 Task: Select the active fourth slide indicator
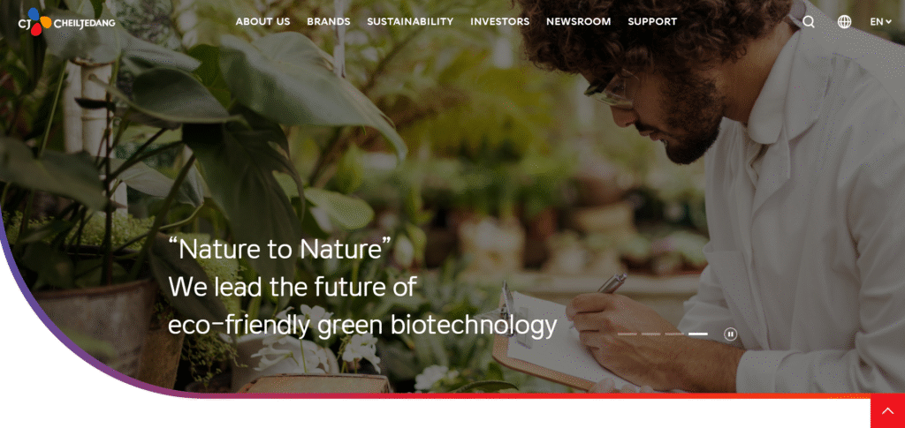pyautogui.click(x=698, y=334)
